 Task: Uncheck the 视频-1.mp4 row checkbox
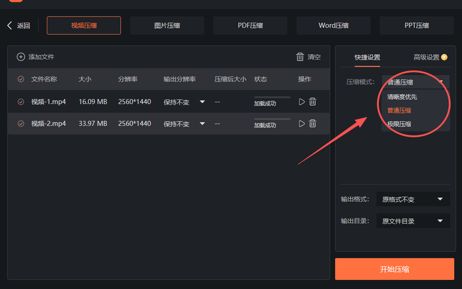pyautogui.click(x=21, y=102)
